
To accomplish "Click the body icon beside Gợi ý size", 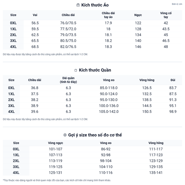I will pyautogui.click(x=65, y=135).
